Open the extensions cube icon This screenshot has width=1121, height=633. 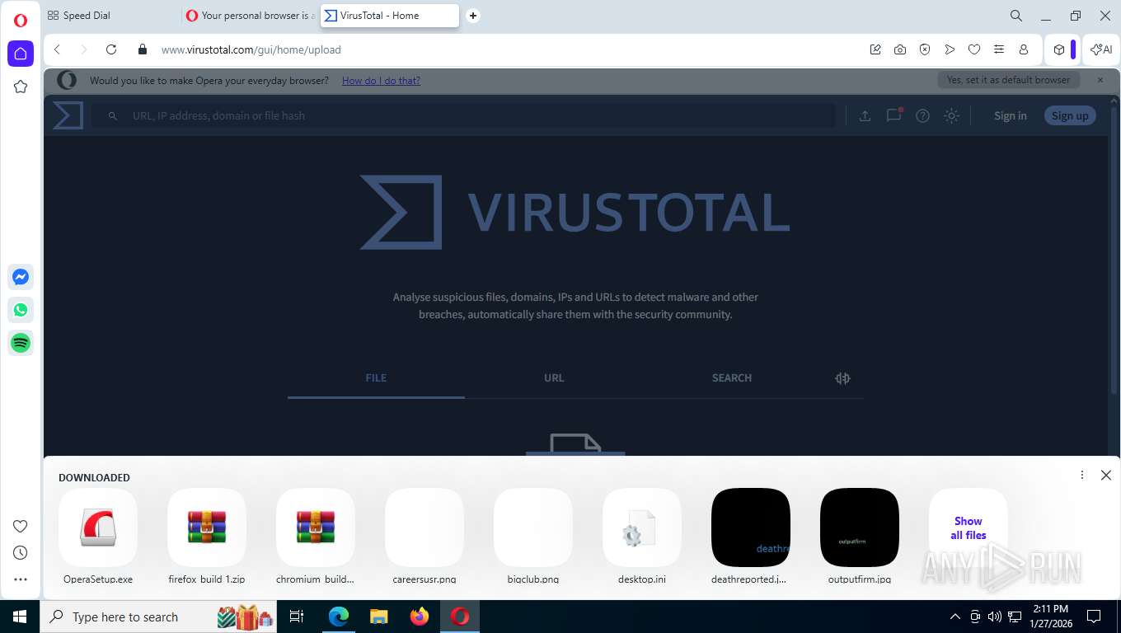[1059, 49]
